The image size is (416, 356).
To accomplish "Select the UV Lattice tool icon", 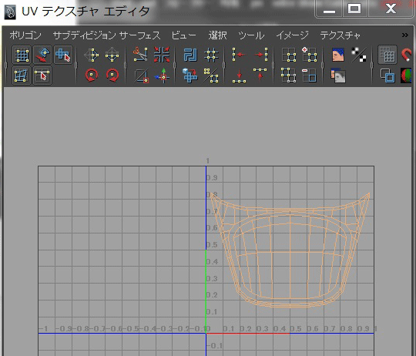I will click(x=22, y=55).
